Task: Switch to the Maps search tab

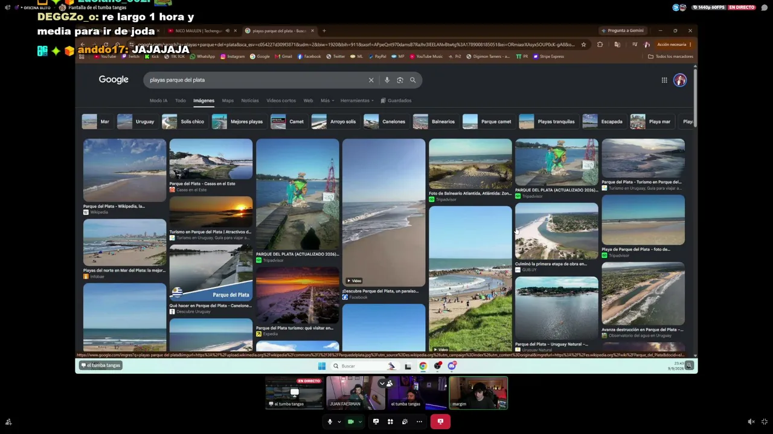Action: click(x=228, y=101)
